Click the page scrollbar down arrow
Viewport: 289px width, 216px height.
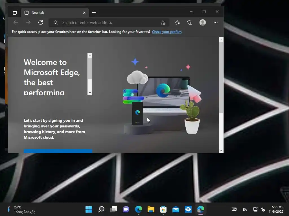click(221, 151)
